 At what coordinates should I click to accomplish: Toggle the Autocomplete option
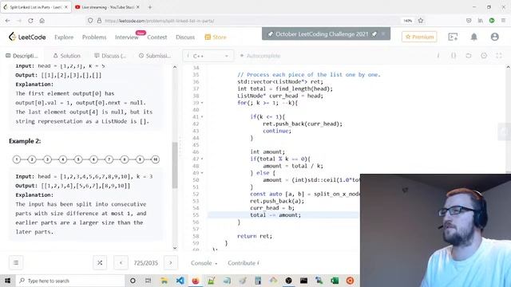pyautogui.click(x=260, y=56)
